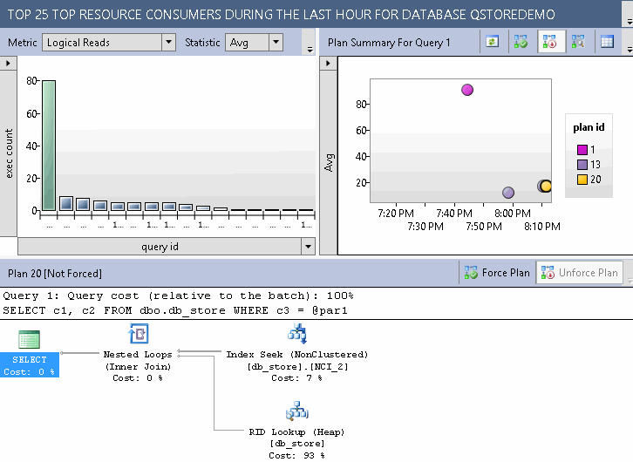Click the 'Plan 20 [Not Forced]' header text
The width and height of the screenshot is (633, 462).
(x=55, y=274)
